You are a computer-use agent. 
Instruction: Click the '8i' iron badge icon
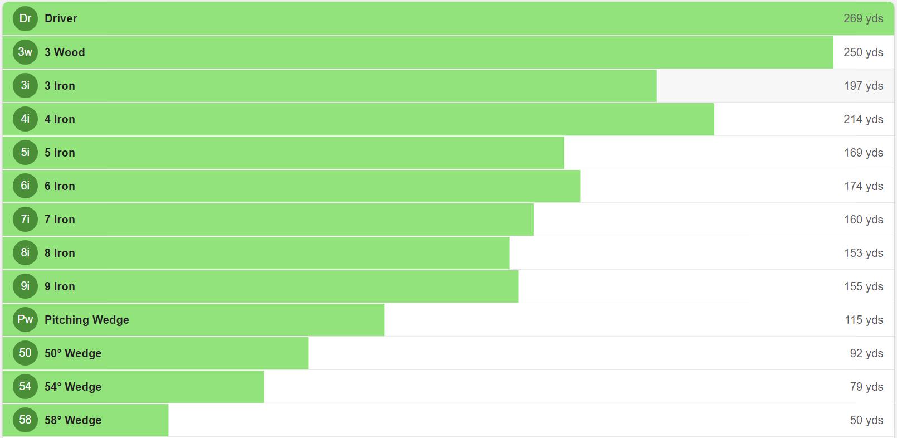pyautogui.click(x=25, y=252)
